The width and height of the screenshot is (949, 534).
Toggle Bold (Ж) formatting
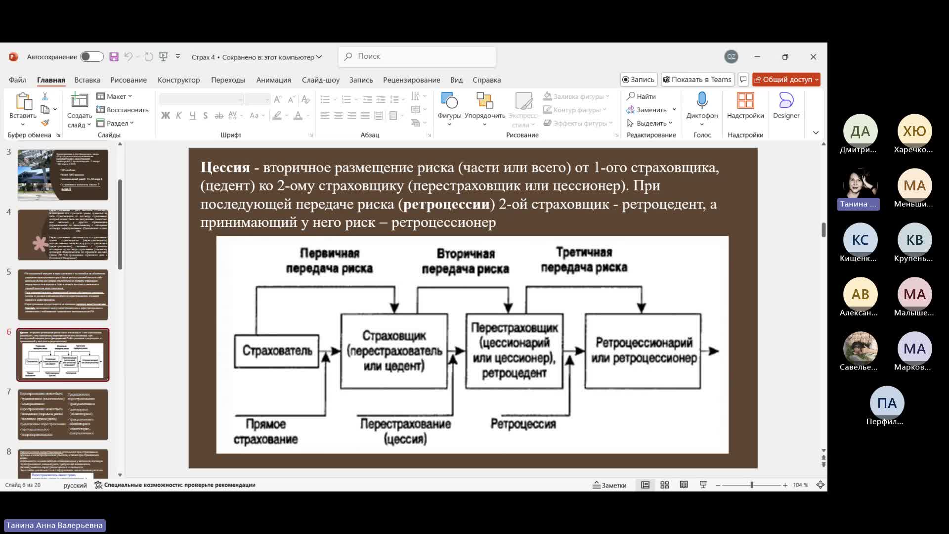click(x=166, y=115)
